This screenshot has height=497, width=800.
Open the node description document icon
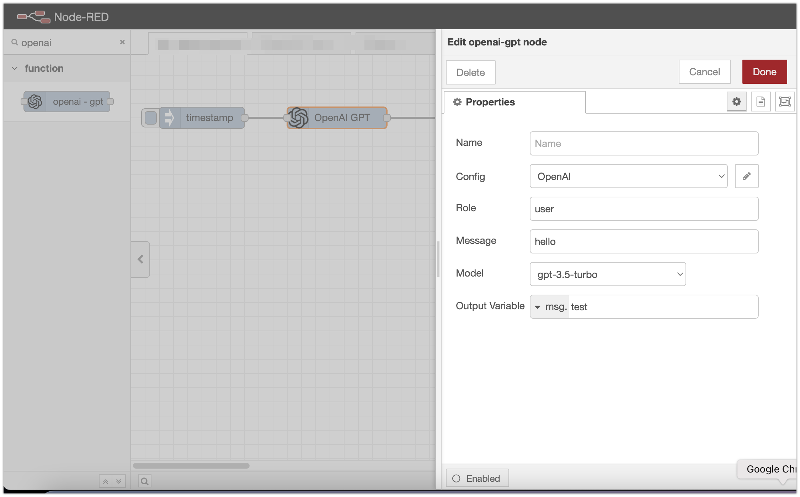click(761, 102)
